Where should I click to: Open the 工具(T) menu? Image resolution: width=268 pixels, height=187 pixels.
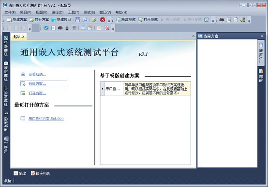[74, 13]
